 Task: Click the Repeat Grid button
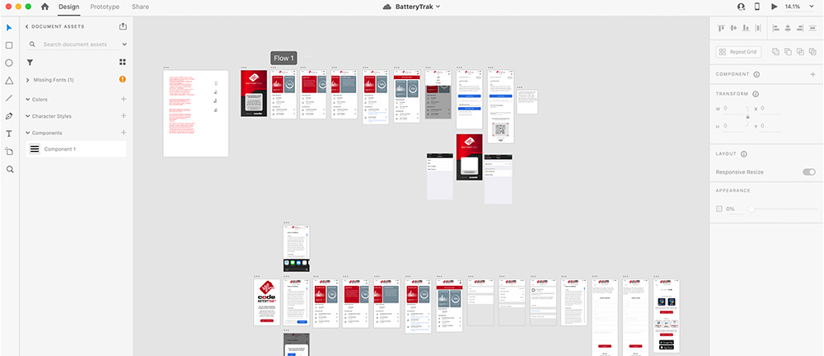click(x=737, y=52)
